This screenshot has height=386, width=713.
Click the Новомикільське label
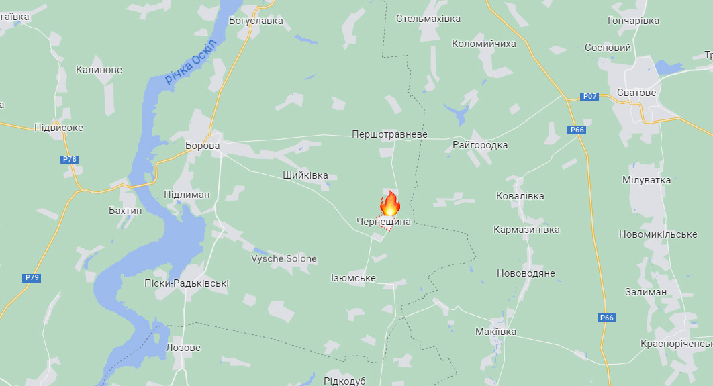click(x=658, y=234)
